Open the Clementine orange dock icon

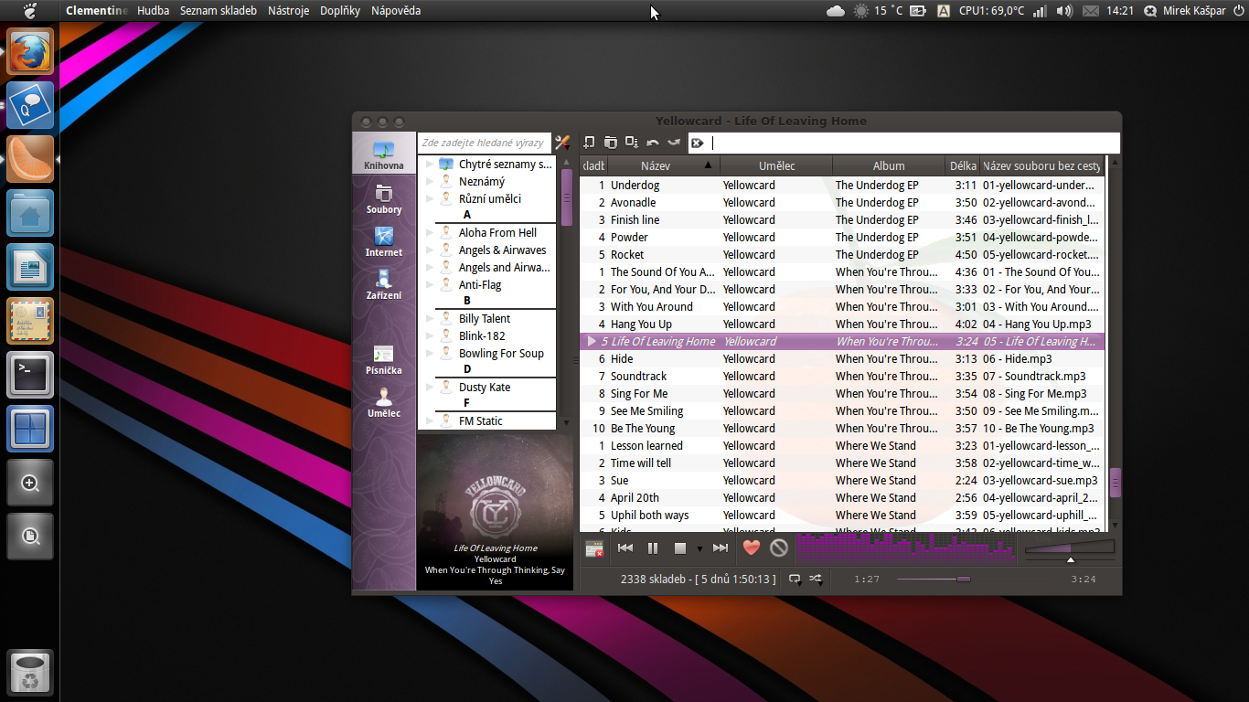[x=30, y=159]
